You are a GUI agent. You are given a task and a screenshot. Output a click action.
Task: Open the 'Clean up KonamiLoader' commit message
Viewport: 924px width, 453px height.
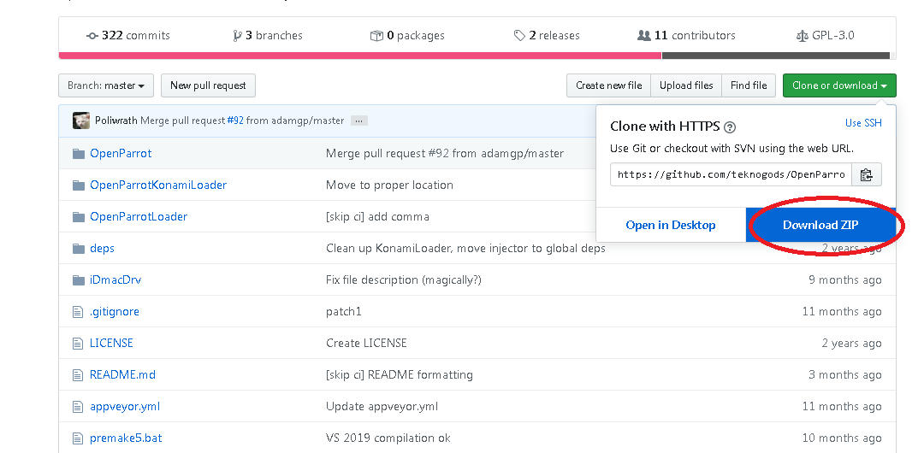pos(465,249)
